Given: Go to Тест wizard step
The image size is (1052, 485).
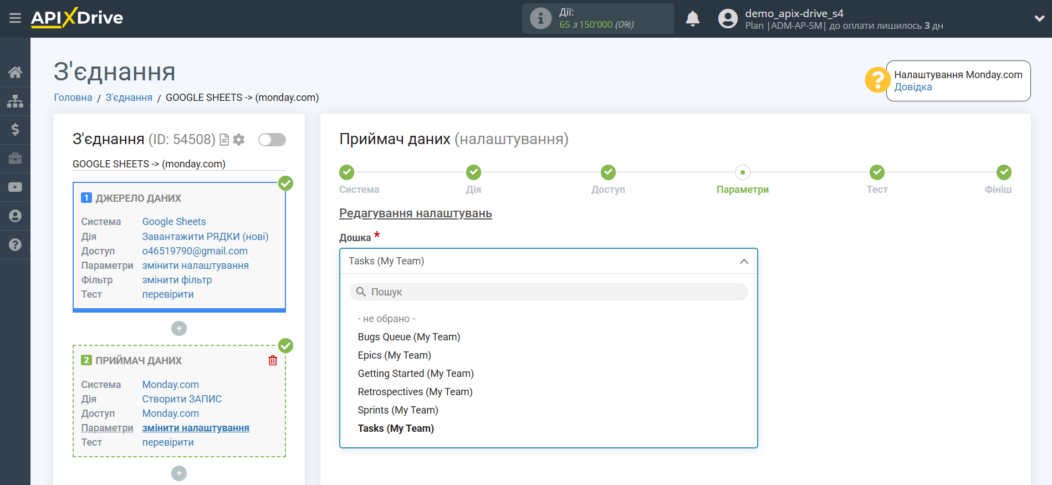Looking at the screenshot, I should coord(877,172).
